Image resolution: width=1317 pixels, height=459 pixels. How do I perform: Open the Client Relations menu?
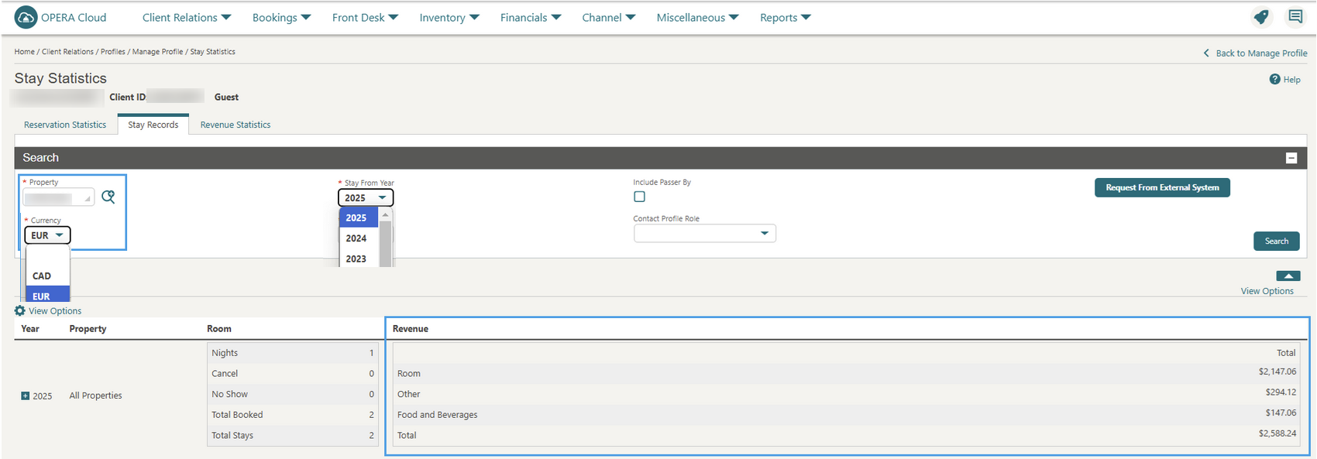pos(187,17)
